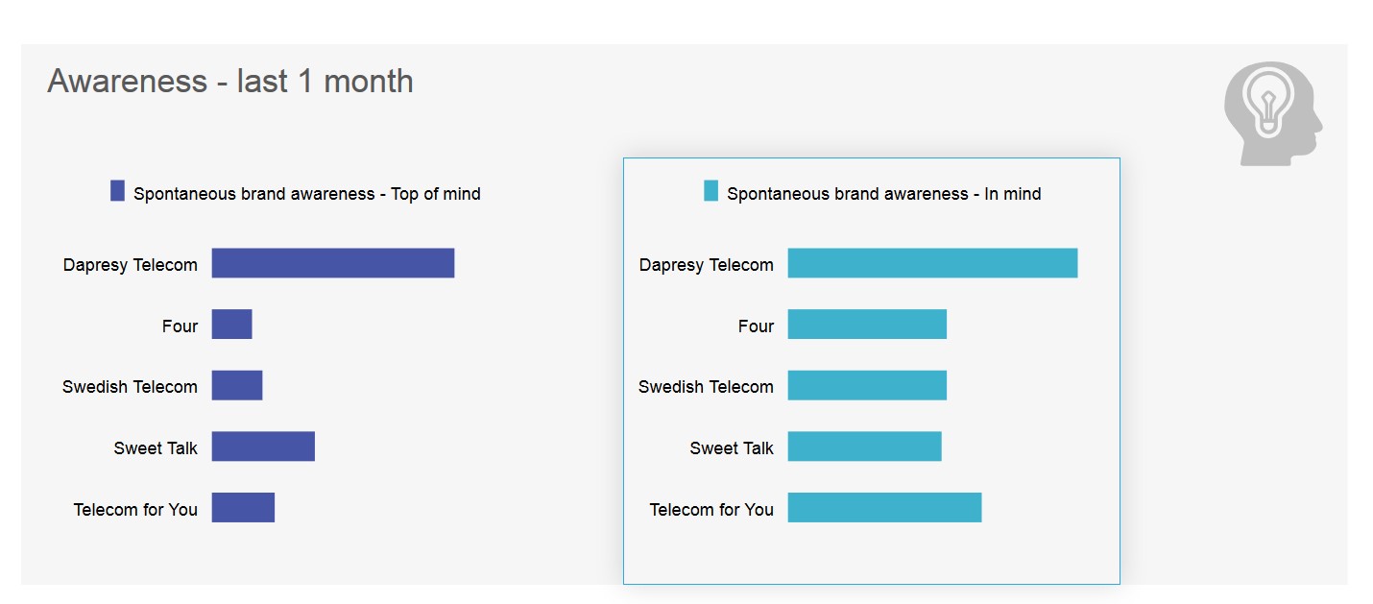The image size is (1373, 604).
Task: Click Sweet Talk label in In mind chart
Action: click(732, 448)
